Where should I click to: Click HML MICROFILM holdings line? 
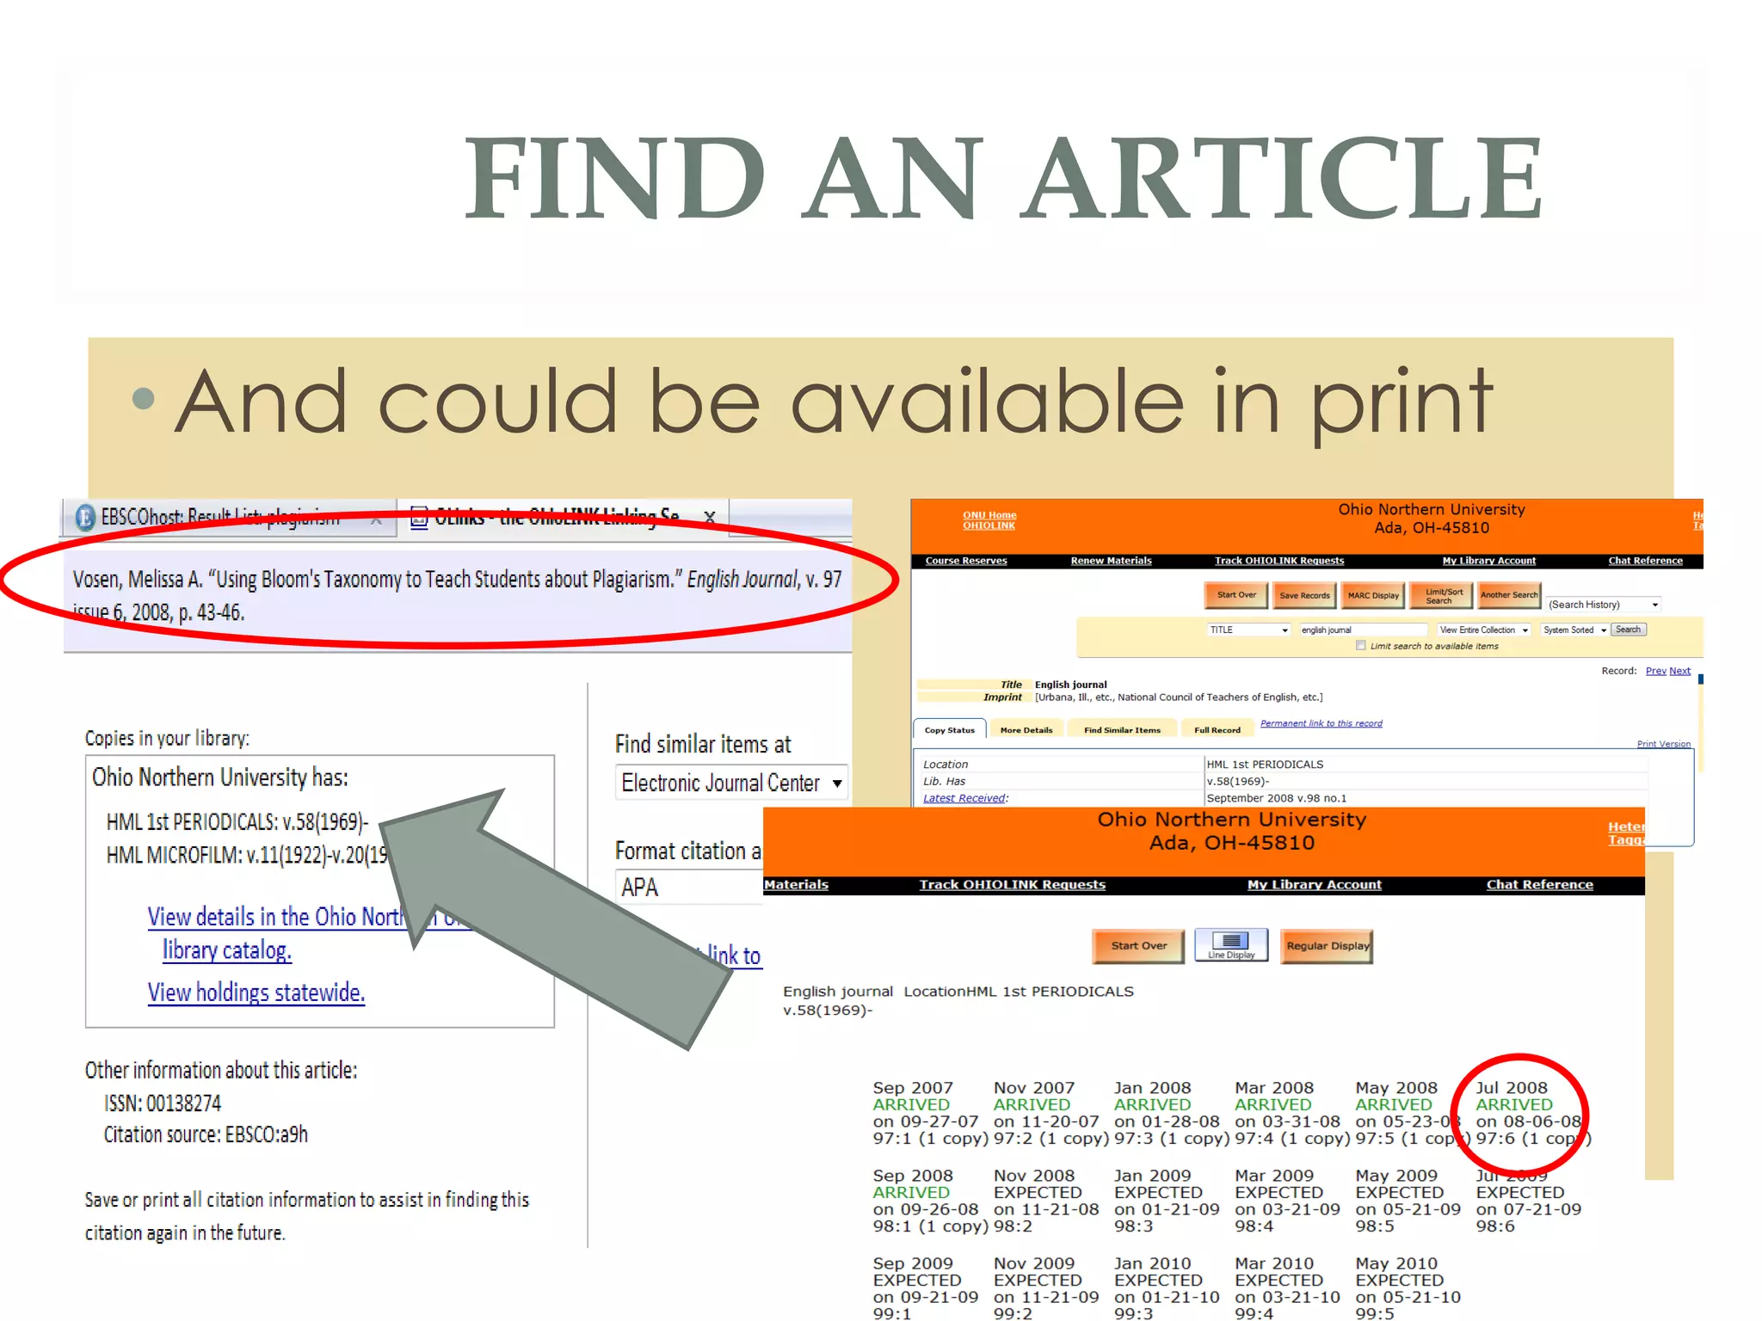[x=247, y=855]
